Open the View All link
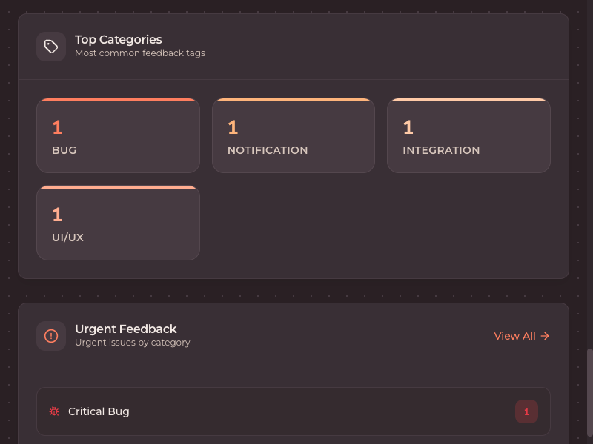 (x=514, y=335)
